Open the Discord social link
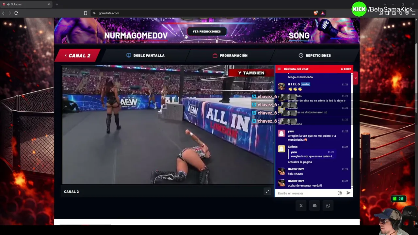Screen dimensions: 418x235 (x=314, y=206)
